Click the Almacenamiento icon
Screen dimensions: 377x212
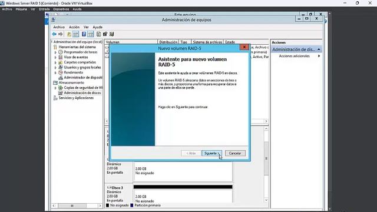click(x=55, y=82)
